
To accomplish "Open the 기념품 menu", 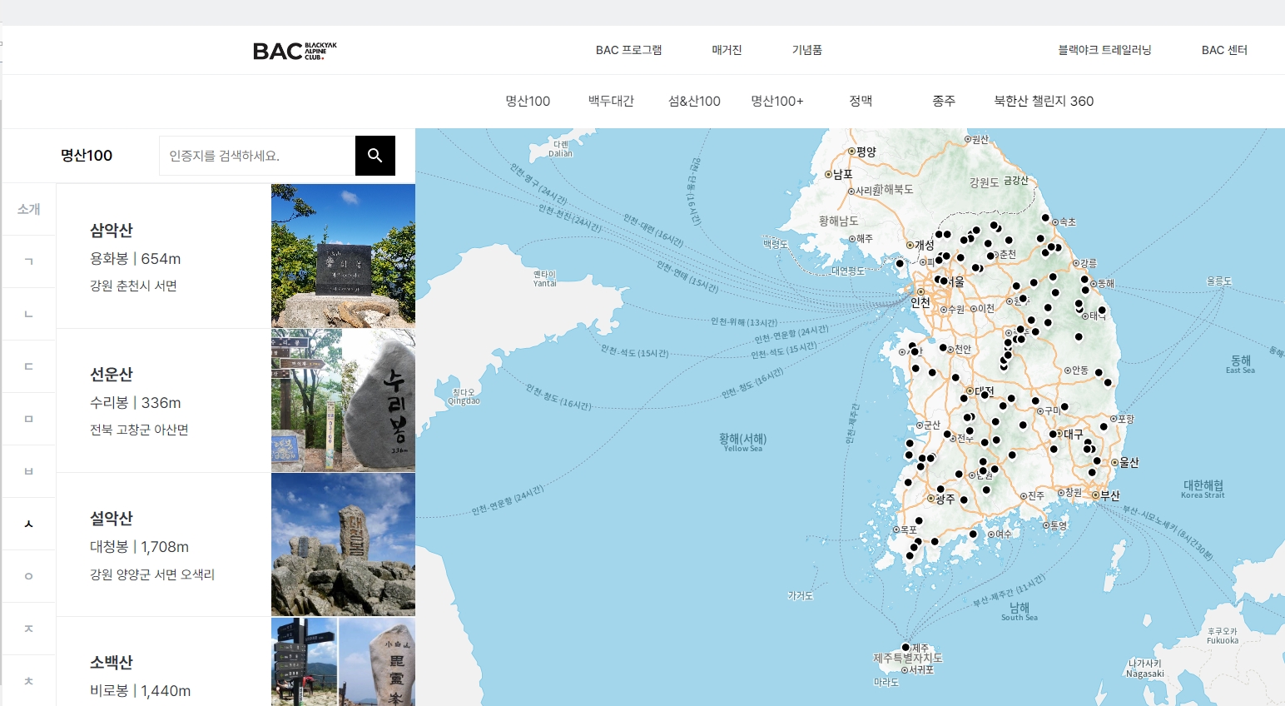I will (806, 50).
